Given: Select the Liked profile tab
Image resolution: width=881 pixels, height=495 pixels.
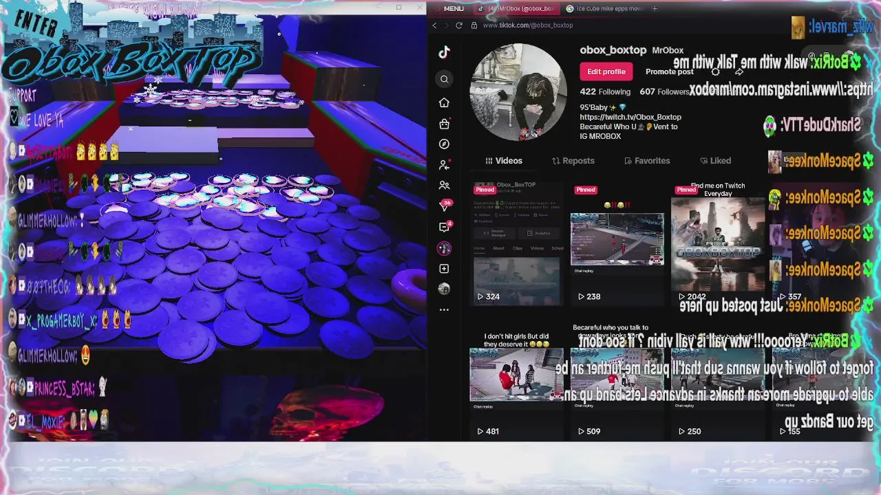Looking at the screenshot, I should point(715,161).
